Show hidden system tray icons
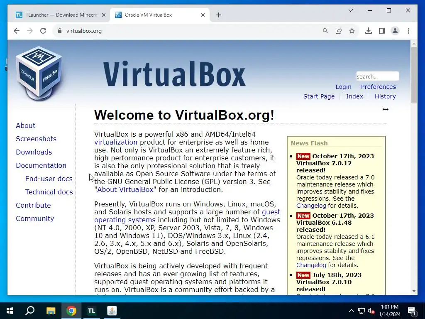 coord(351,311)
